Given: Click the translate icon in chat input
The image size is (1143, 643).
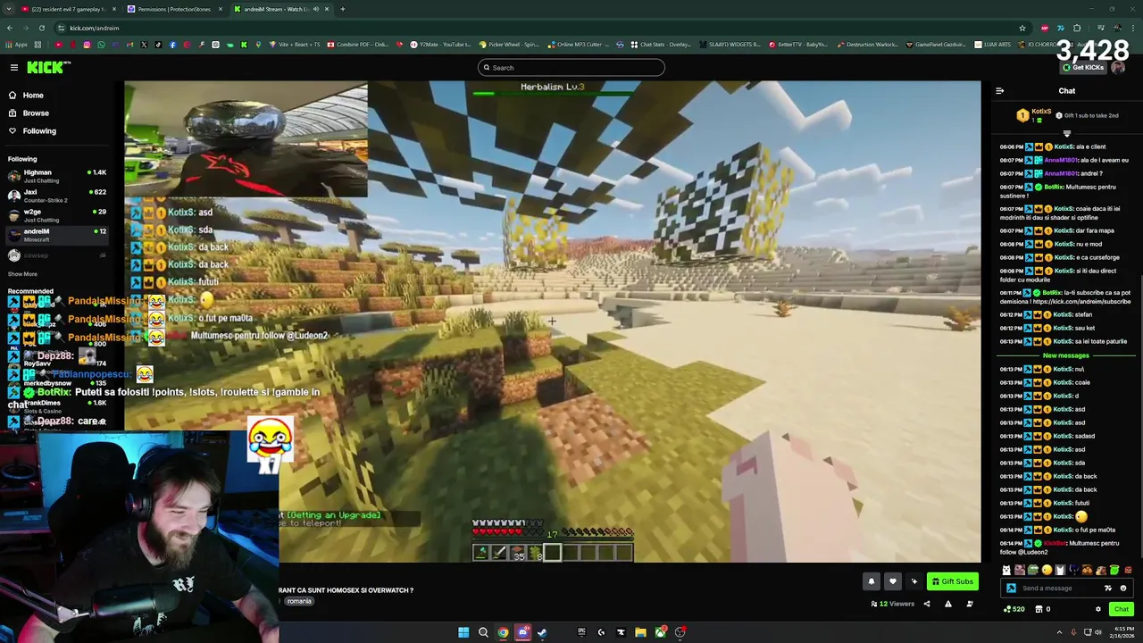Looking at the screenshot, I should click(x=1108, y=589).
